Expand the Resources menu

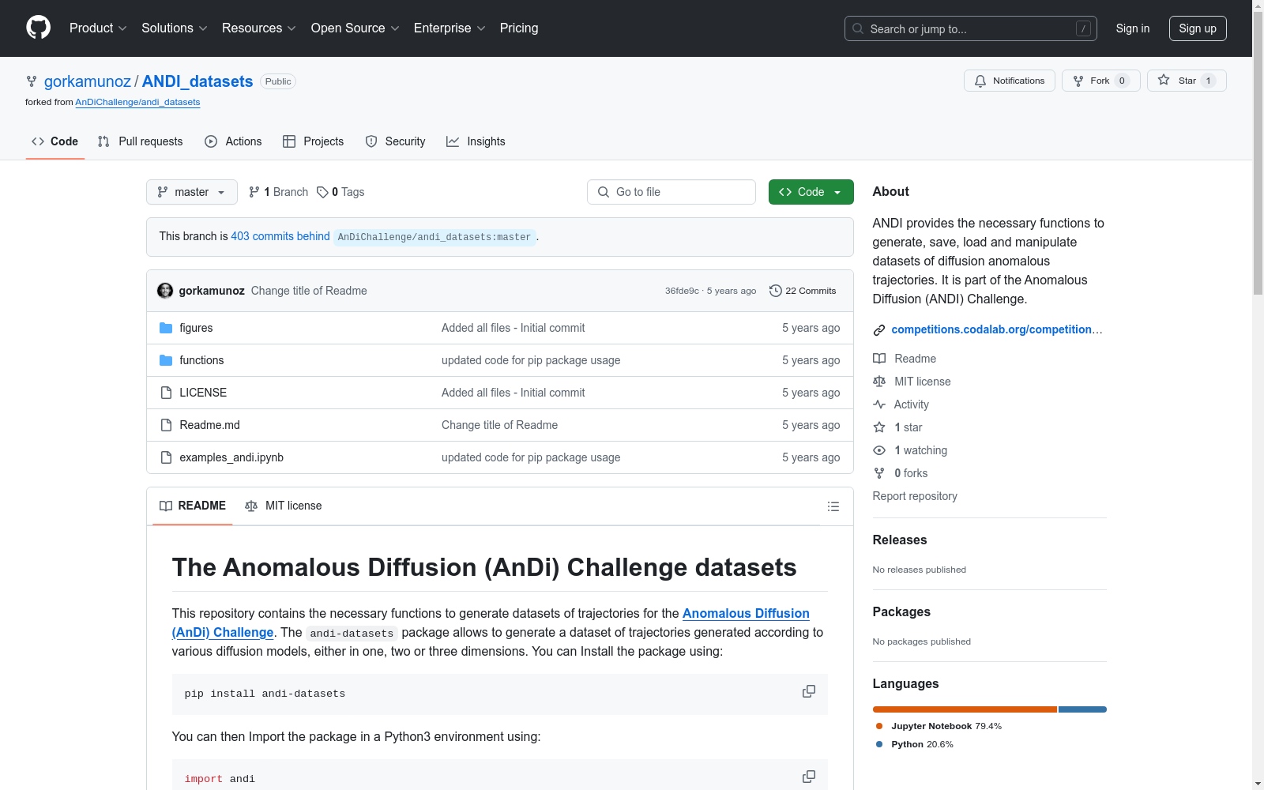pos(259,28)
